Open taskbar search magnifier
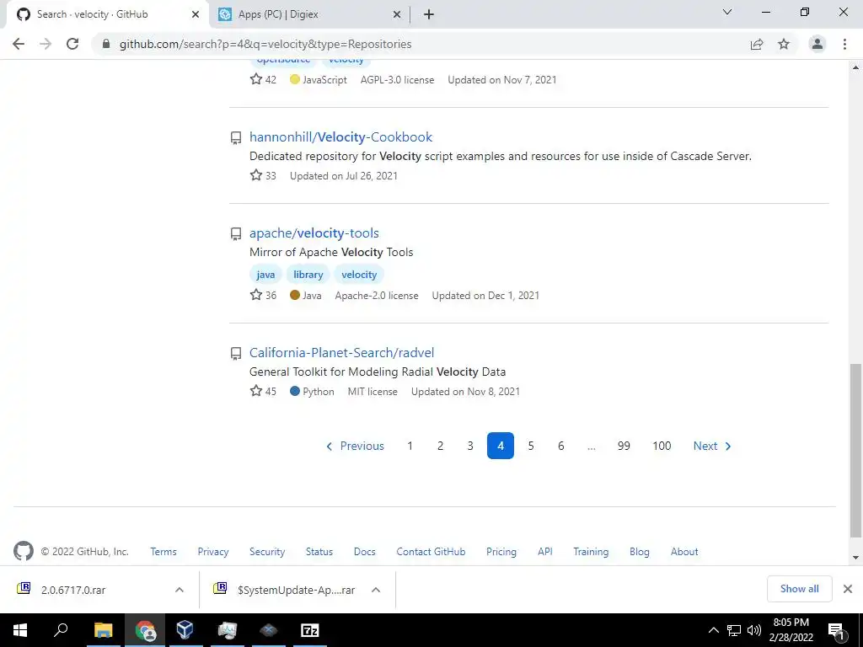863x647 pixels. pos(61,630)
